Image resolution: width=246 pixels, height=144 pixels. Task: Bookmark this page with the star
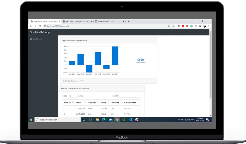pos(173,26)
